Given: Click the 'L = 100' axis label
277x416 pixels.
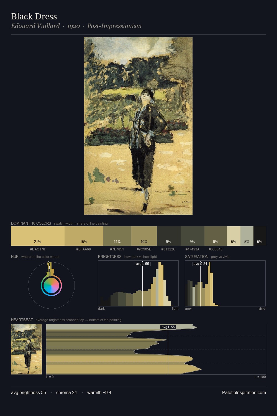Looking at the screenshot, I should pos(260,377).
